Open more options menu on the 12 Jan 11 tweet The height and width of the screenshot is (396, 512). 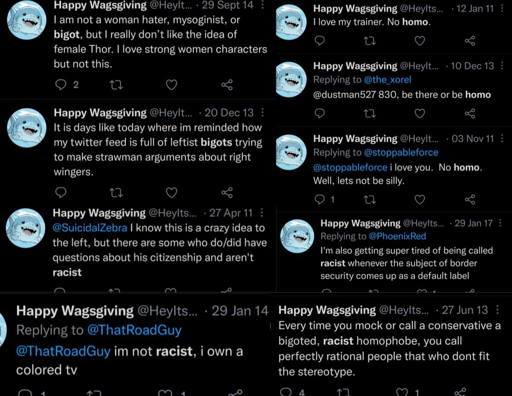502,9
